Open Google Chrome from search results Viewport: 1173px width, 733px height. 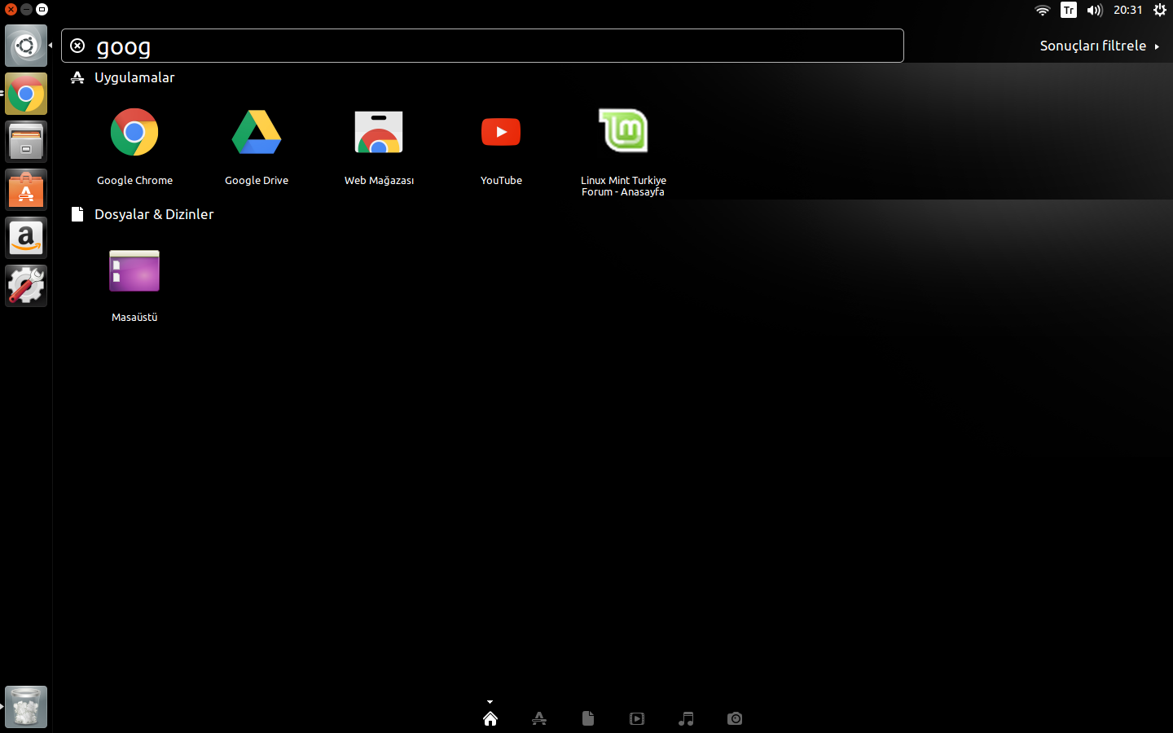tap(134, 147)
